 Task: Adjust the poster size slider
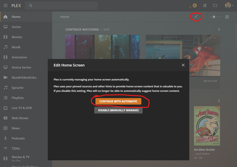[x=216, y=17]
